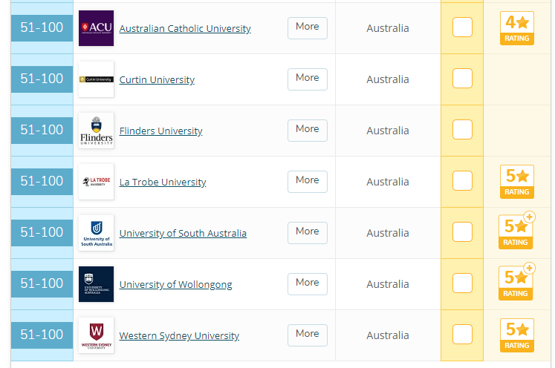Image resolution: width=555 pixels, height=368 pixels.
Task: Expand More details for Curtin University
Action: (308, 79)
